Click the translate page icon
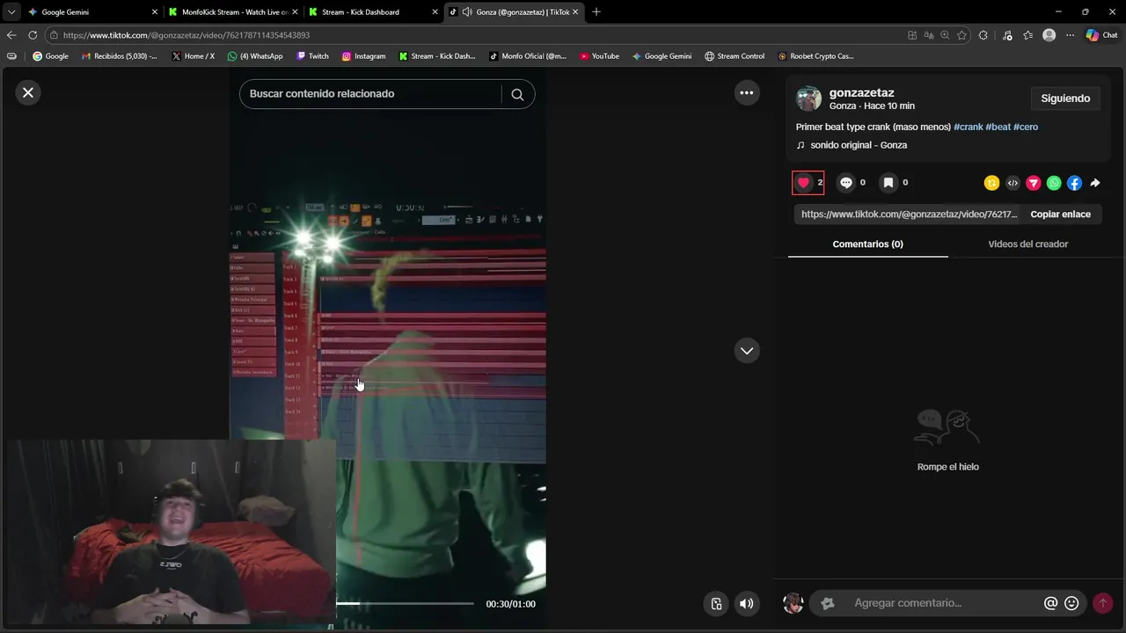 [929, 35]
